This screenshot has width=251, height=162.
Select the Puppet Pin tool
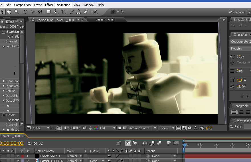click(x=95, y=12)
